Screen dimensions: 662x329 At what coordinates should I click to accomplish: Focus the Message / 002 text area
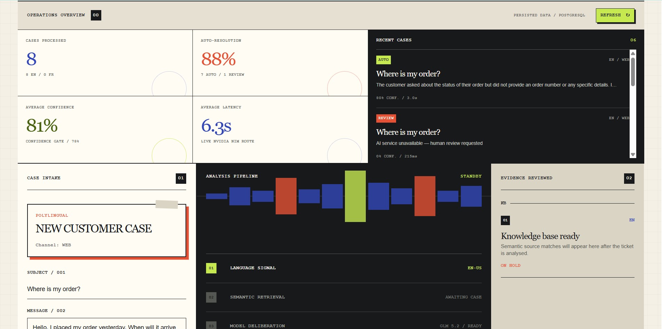107,323
